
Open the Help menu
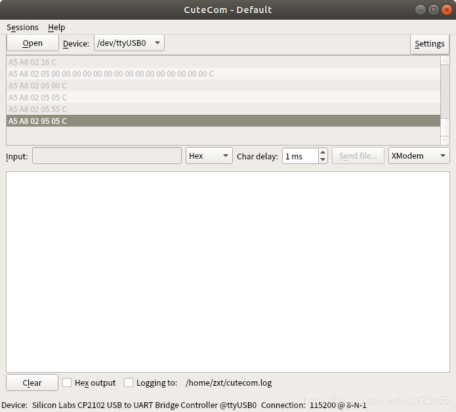point(56,28)
